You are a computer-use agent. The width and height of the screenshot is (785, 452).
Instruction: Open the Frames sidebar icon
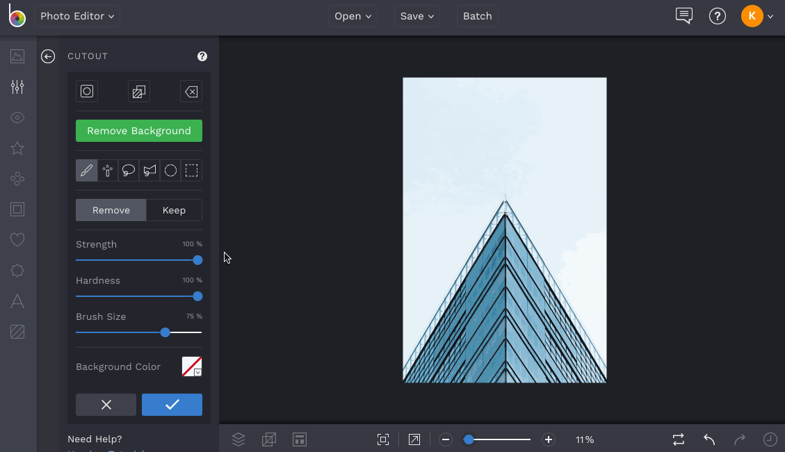point(17,209)
